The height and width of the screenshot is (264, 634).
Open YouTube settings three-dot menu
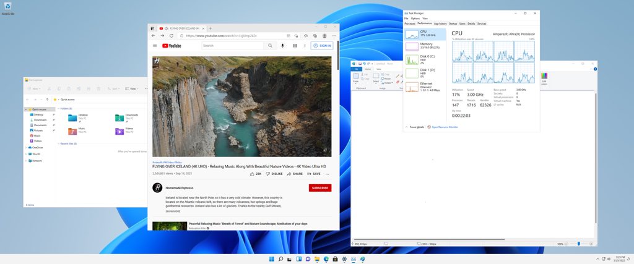tap(305, 46)
